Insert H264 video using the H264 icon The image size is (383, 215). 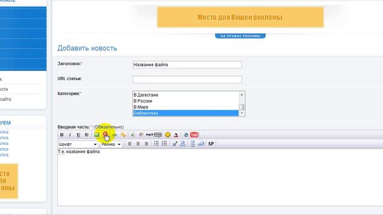(158, 134)
